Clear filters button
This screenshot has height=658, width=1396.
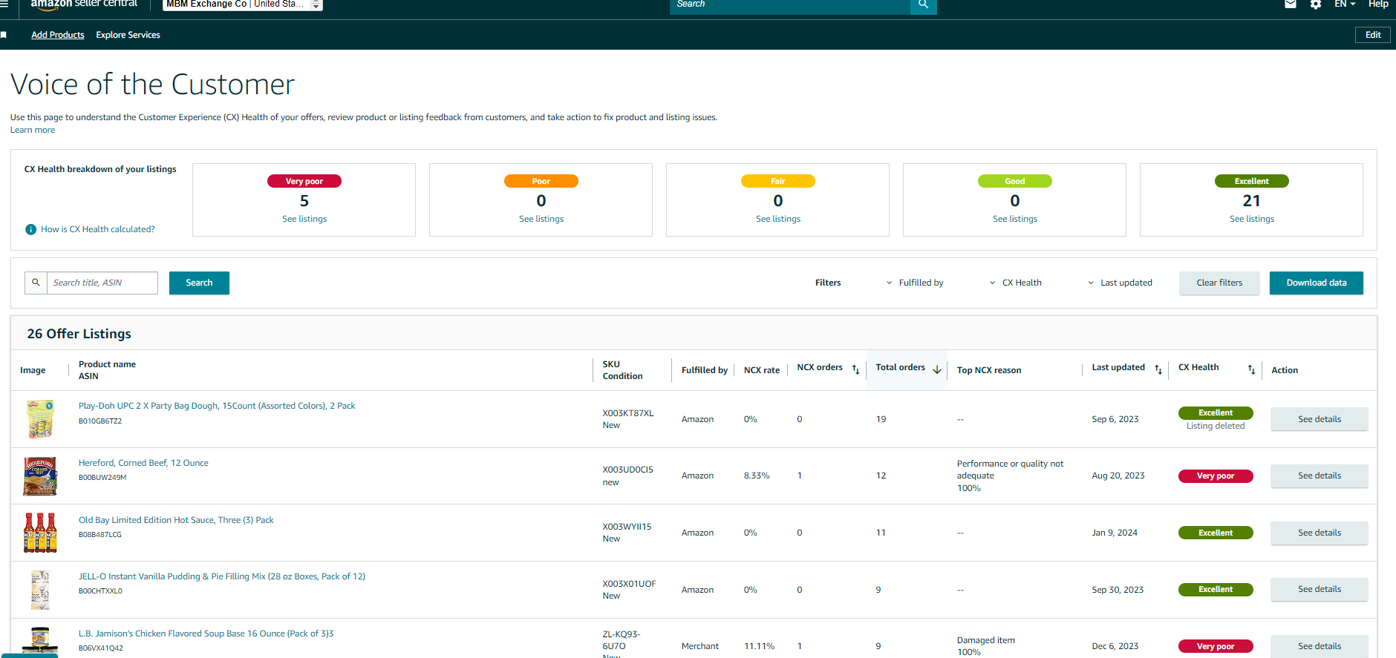point(1219,283)
